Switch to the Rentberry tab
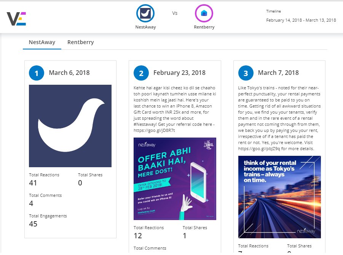343x255 pixels. [x=80, y=42]
